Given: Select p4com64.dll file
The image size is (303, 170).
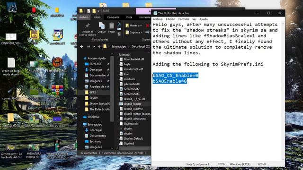Looking at the screenshot, I should (x=132, y=84).
